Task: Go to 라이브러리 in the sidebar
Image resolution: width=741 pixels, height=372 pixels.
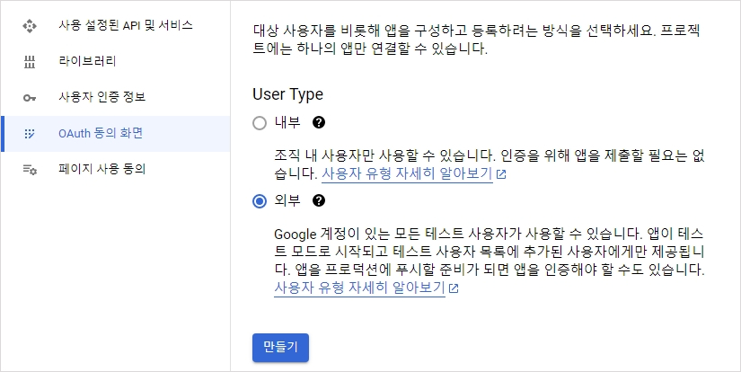Action: point(86,62)
